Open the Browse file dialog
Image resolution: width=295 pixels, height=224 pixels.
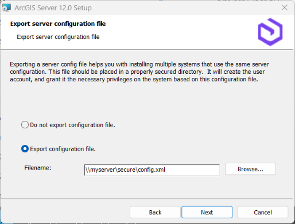(x=250, y=169)
